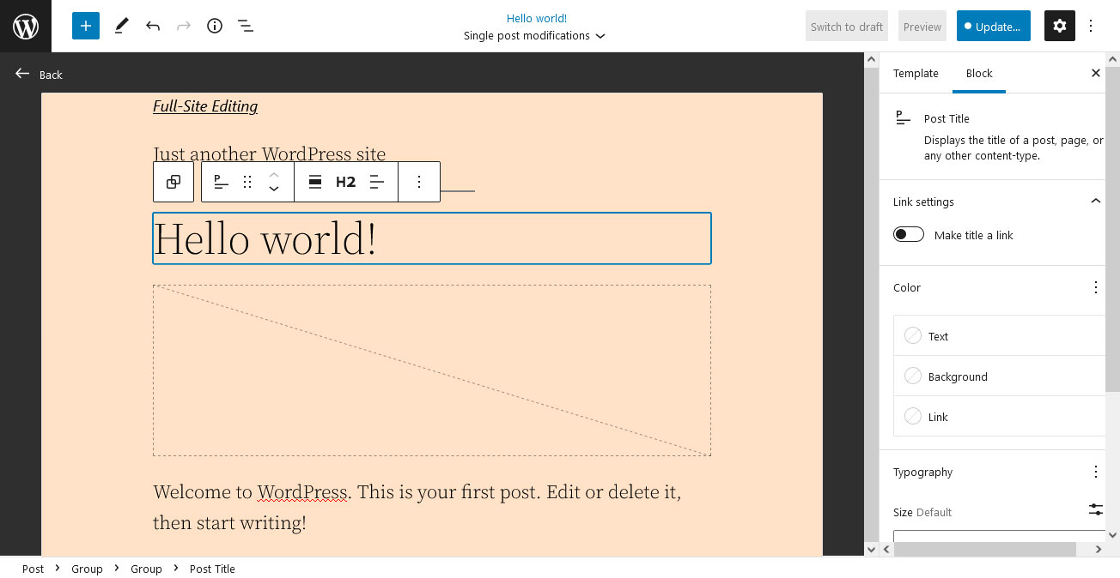Enable the Make title a link toggle
This screenshot has width=1120, height=578.
point(908,233)
